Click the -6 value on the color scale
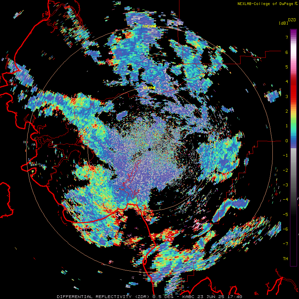Screen dimensions: 299x299 pos(285,229)
